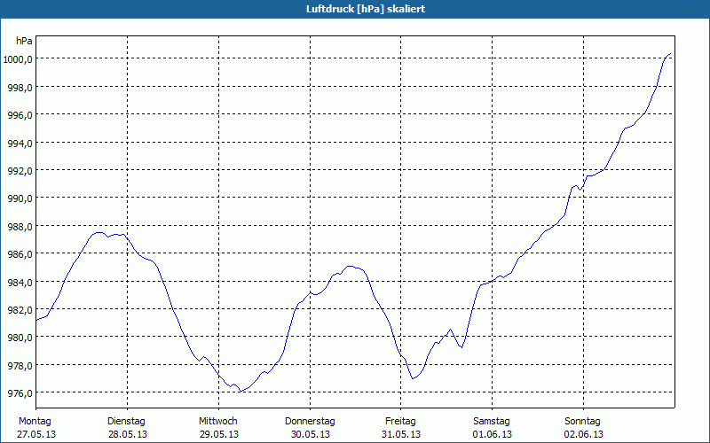Click the date 29.05.13
710x443 pixels.
[218, 434]
